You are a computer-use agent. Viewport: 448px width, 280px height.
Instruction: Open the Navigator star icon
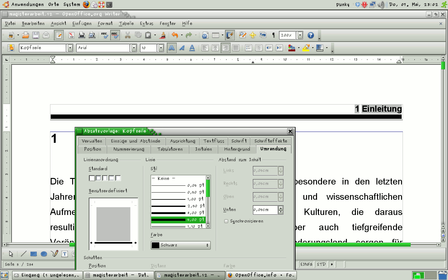253,35
